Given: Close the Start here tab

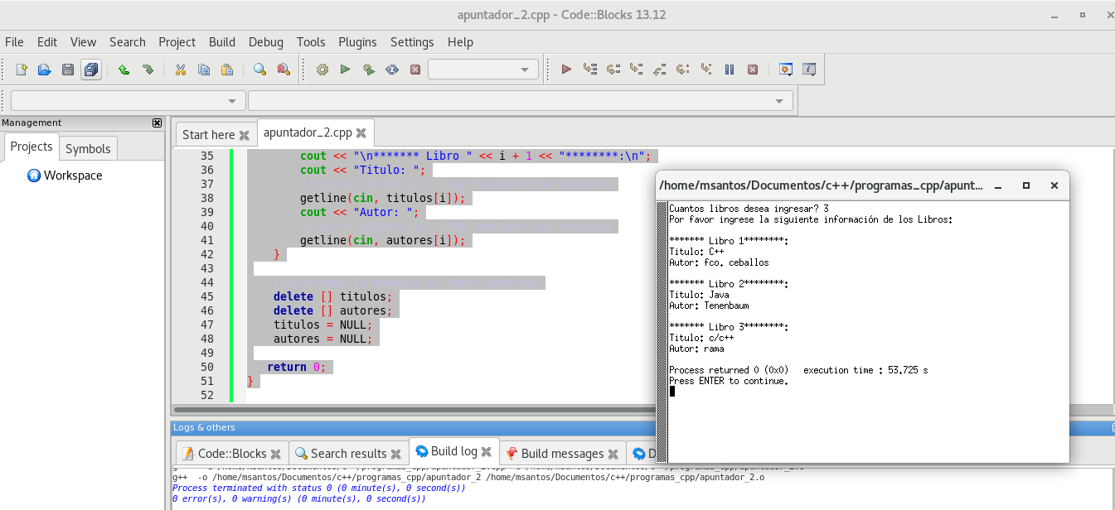Looking at the screenshot, I should (x=244, y=135).
